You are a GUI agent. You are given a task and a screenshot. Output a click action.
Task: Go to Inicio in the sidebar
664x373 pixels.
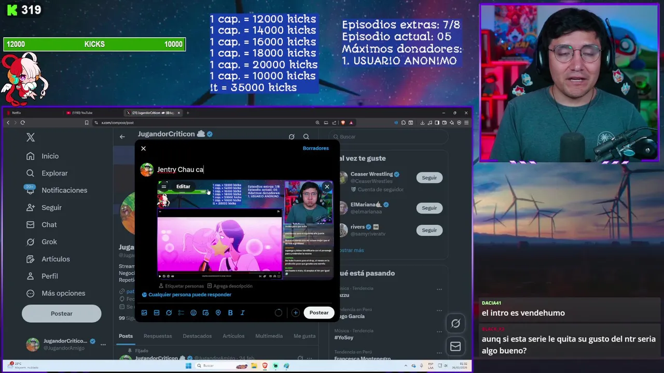click(43, 156)
